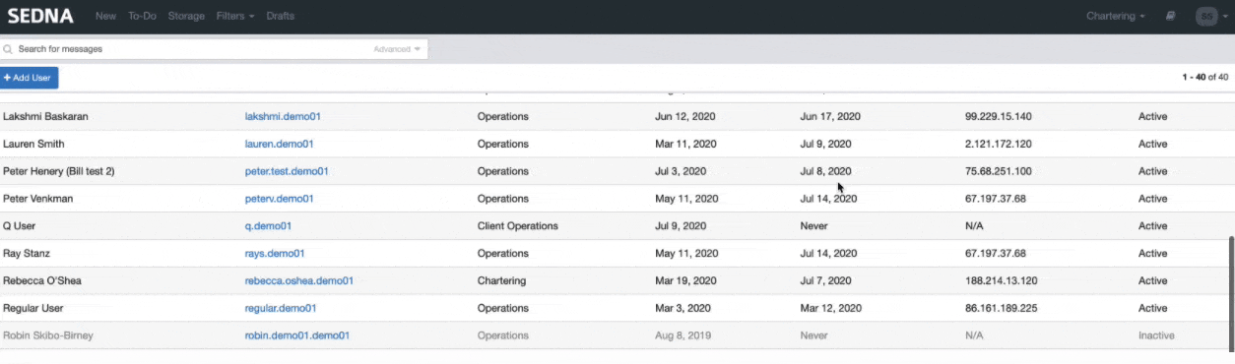The width and height of the screenshot is (1235, 364).
Task: Click Jun 17, 2020 last login date
Action: coord(830,116)
